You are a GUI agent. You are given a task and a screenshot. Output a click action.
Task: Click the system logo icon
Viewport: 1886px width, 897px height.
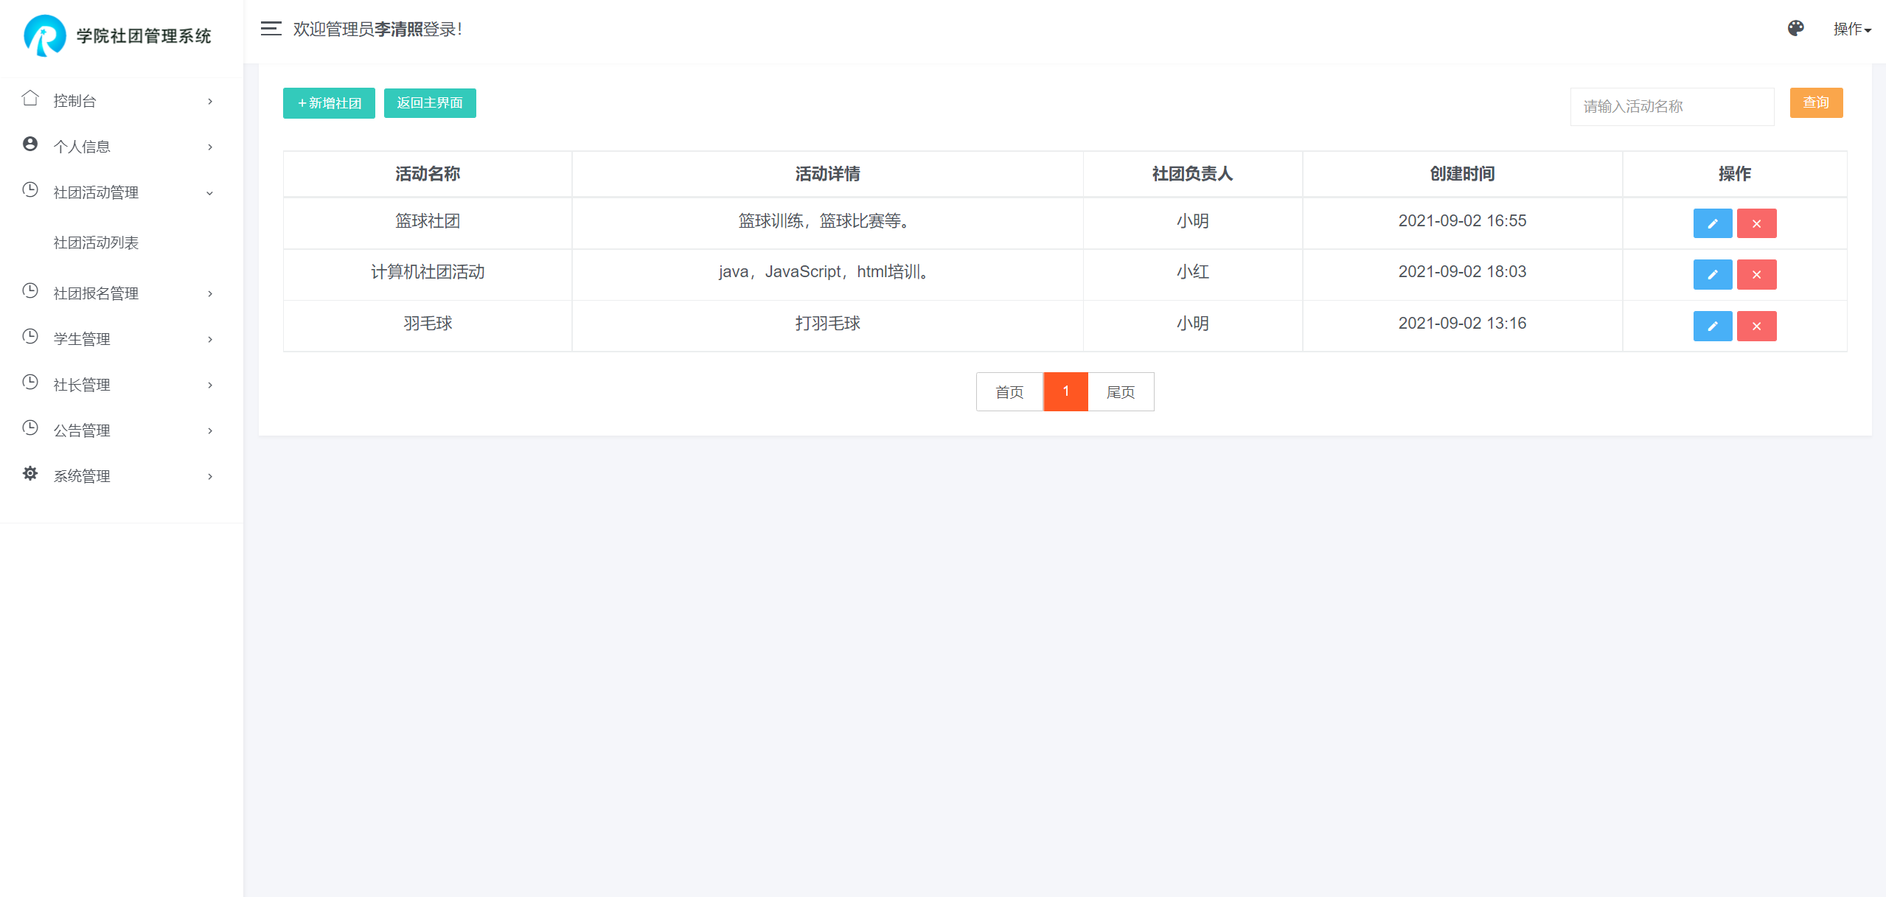pos(44,35)
